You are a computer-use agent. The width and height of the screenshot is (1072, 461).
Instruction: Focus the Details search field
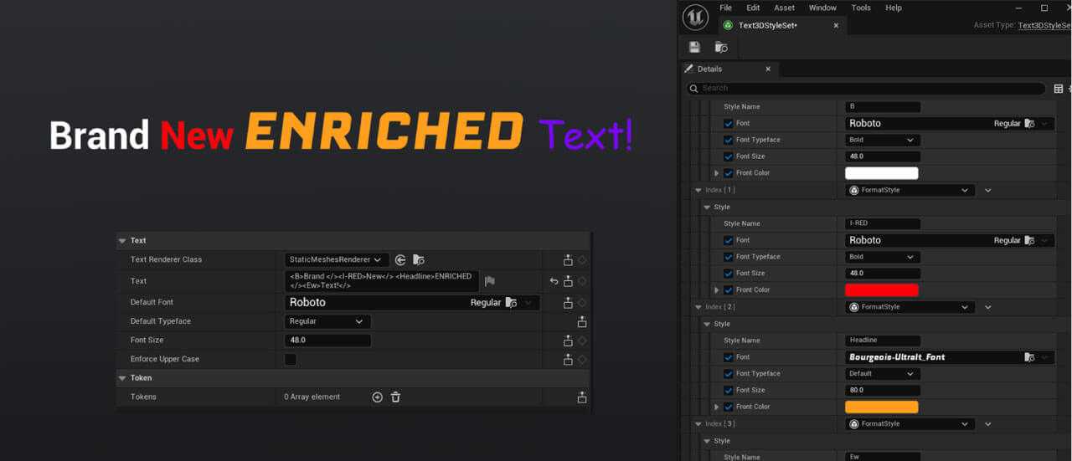866,89
